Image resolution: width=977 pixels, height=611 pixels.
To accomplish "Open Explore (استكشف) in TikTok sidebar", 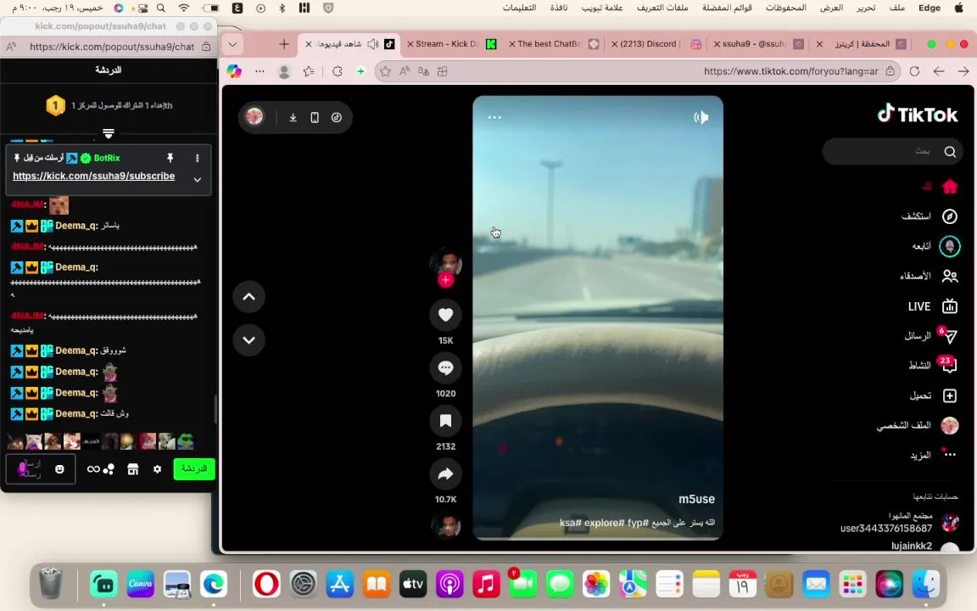I will click(929, 216).
